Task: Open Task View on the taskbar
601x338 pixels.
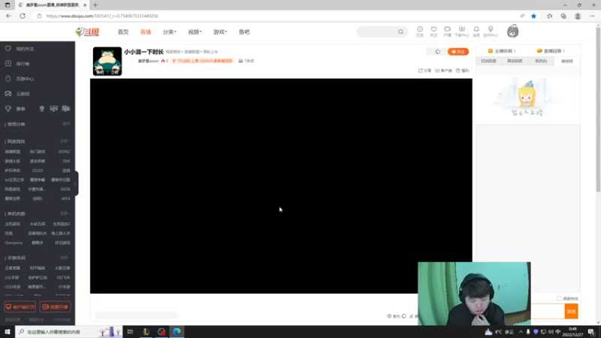Action: point(130,331)
